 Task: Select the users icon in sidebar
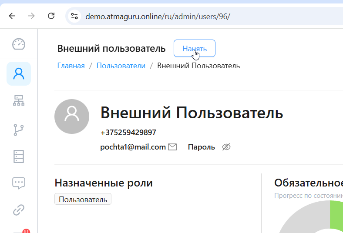pyautogui.click(x=19, y=73)
